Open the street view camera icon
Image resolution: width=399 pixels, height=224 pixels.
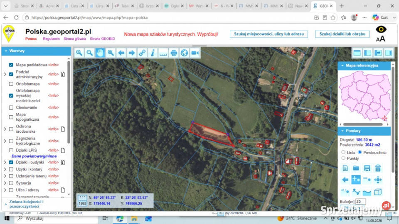point(195,53)
